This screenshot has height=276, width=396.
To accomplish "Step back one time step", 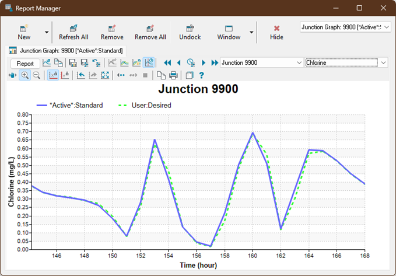I will pyautogui.click(x=179, y=62).
